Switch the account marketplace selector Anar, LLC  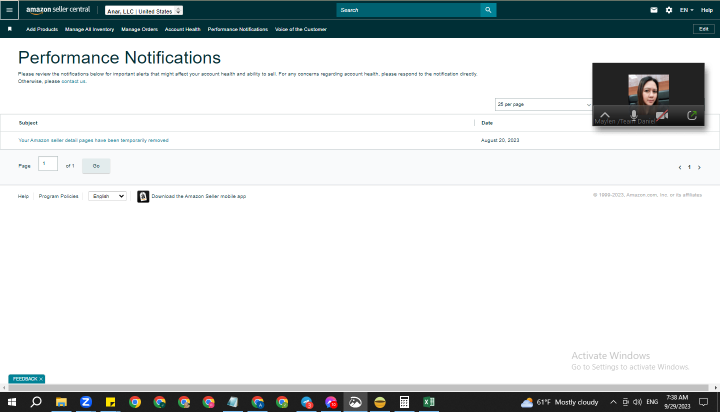(x=144, y=11)
